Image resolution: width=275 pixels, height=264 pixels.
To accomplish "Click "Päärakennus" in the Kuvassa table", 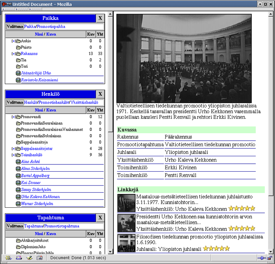I will (x=178, y=137).
